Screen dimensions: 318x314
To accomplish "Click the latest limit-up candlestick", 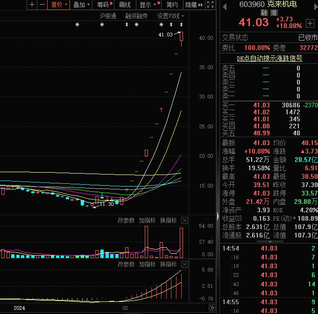I will [181, 39].
